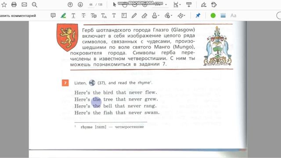This screenshot has height=158, width=281.
Task: Select the add text comment tool
Action: click(x=114, y=16)
